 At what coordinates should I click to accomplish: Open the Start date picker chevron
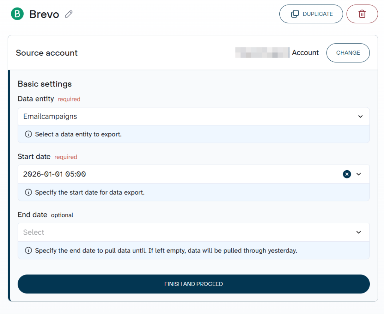(x=358, y=174)
